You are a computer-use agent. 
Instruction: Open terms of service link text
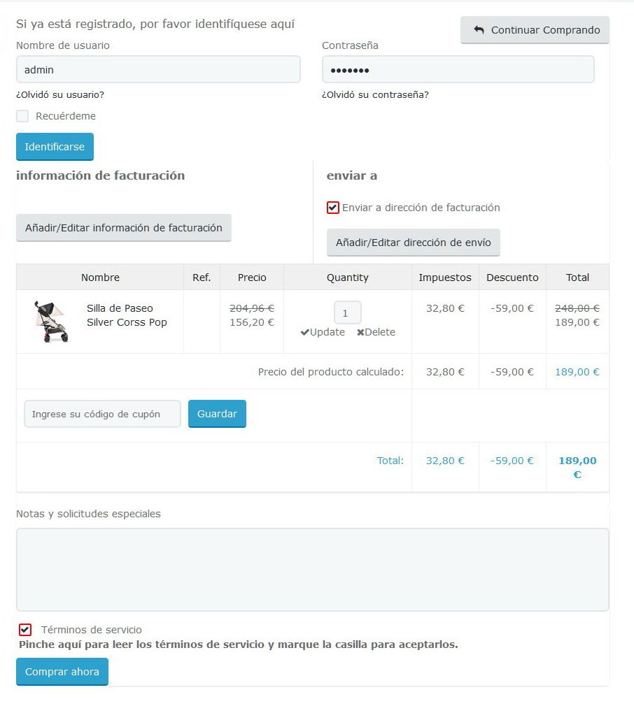238,645
